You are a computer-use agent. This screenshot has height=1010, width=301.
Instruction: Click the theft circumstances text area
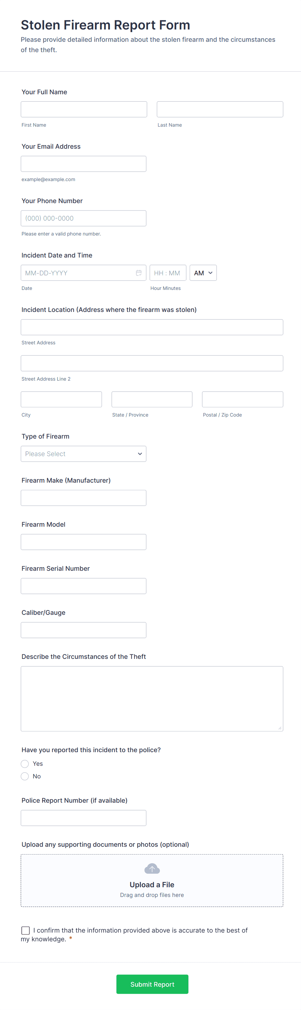[x=152, y=699]
